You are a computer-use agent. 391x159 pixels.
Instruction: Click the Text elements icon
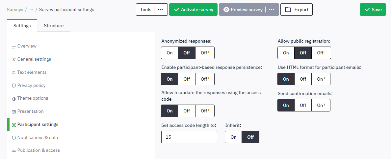[14, 72]
